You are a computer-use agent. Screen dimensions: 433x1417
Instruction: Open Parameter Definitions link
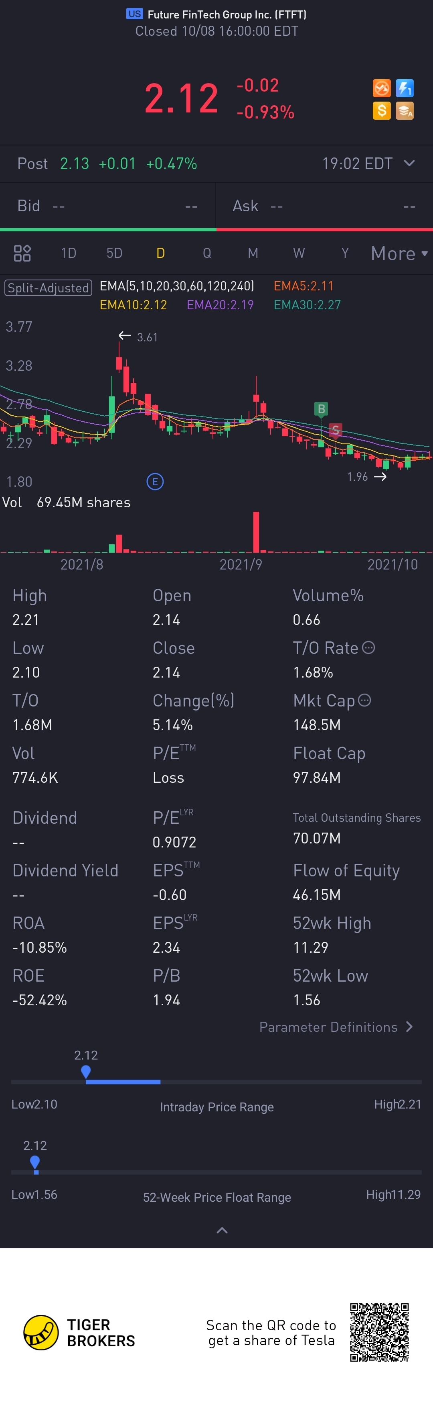click(x=336, y=1027)
